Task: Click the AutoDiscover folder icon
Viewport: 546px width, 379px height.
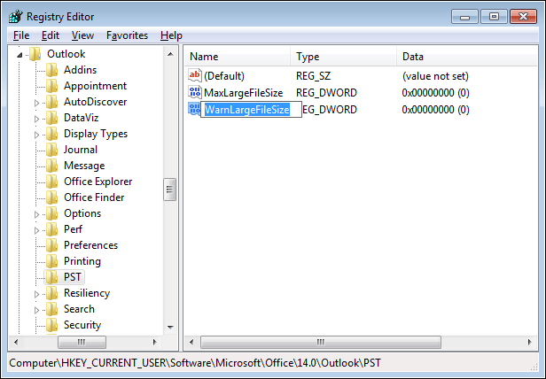Action: coord(52,102)
